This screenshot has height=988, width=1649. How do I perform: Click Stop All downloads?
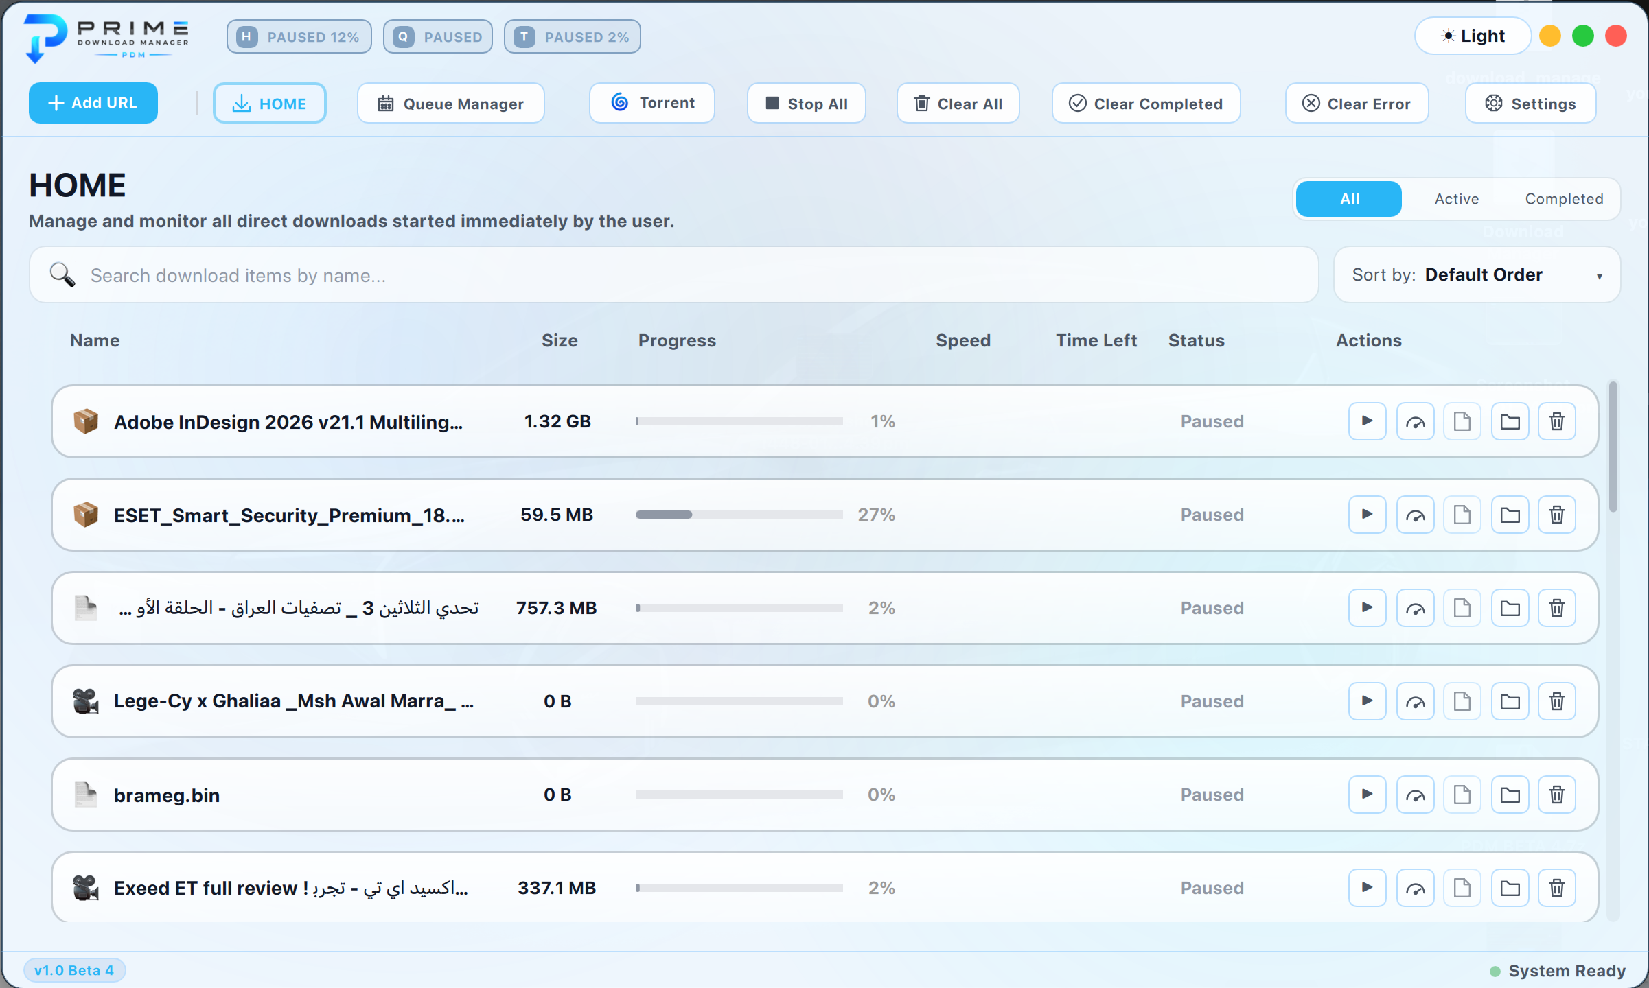[x=806, y=104]
